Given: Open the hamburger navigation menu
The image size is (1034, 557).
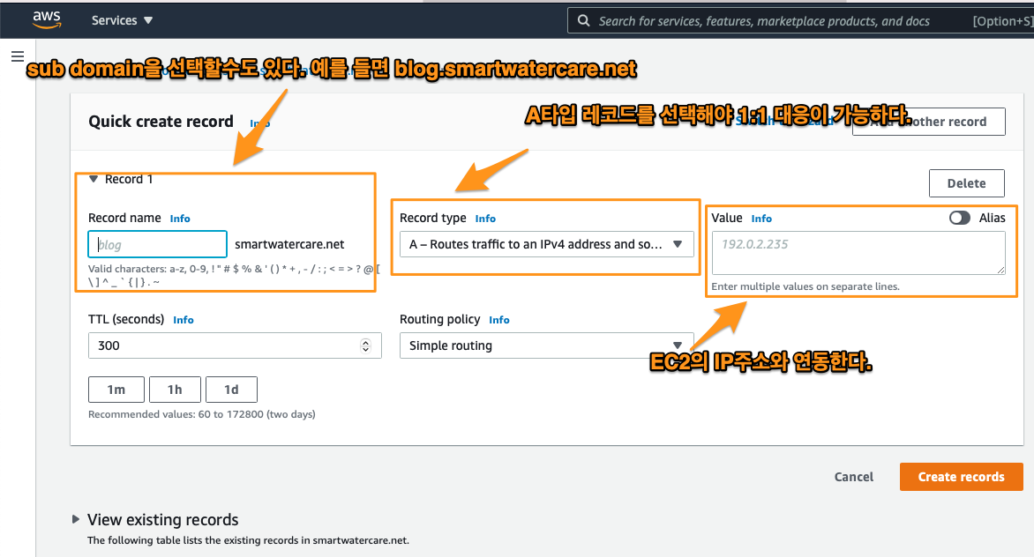Looking at the screenshot, I should tap(17, 56).
